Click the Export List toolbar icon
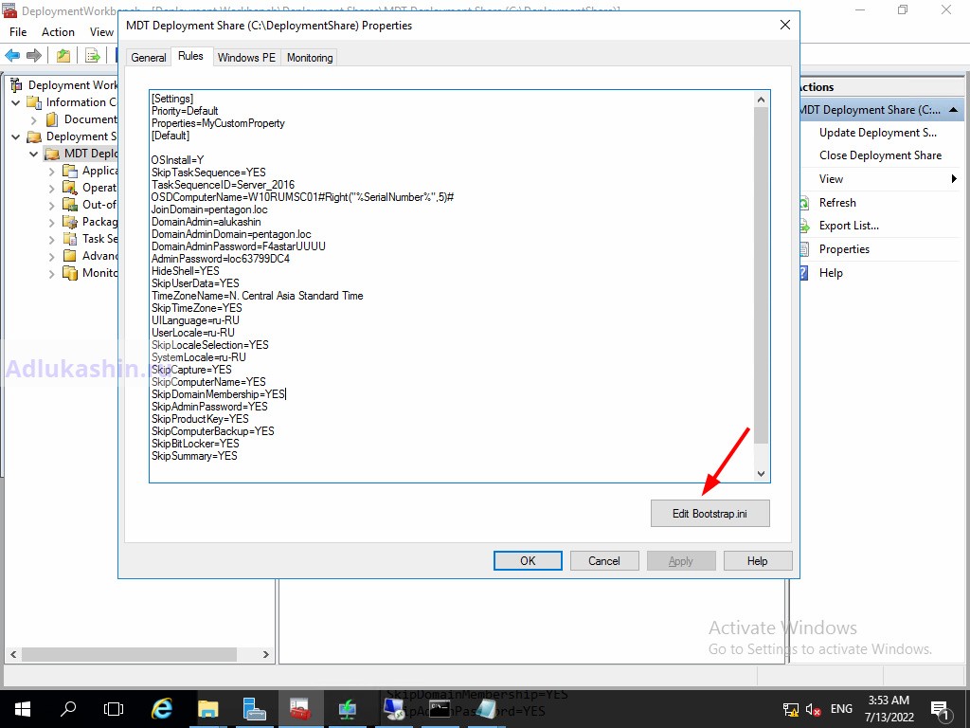 [x=93, y=56]
